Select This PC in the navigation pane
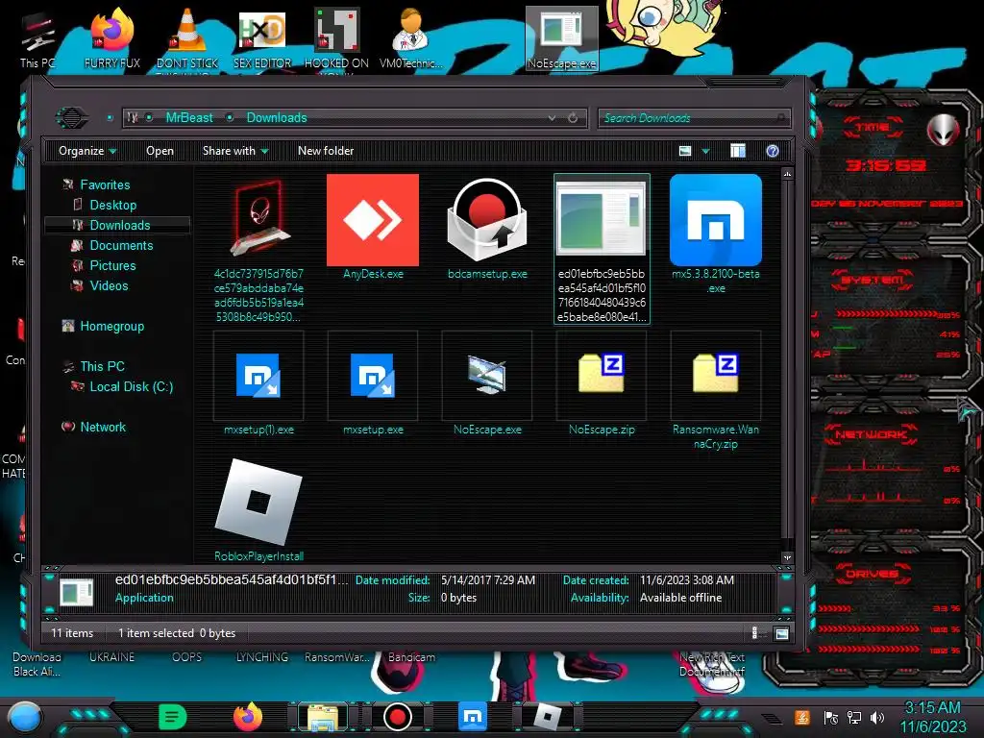Image resolution: width=984 pixels, height=738 pixels. (x=102, y=366)
